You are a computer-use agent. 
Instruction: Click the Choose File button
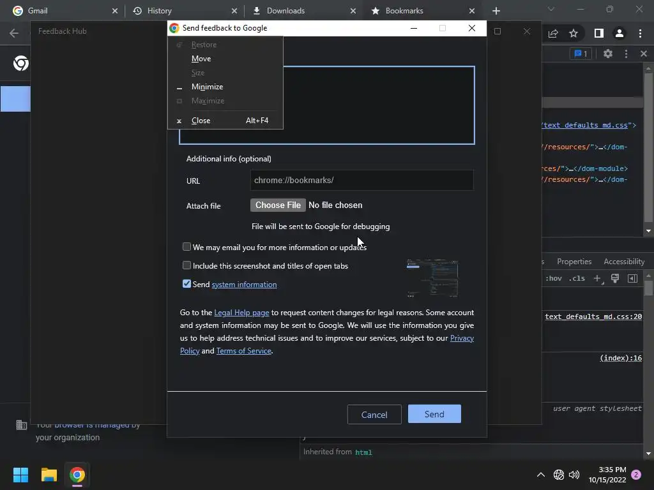click(x=278, y=205)
